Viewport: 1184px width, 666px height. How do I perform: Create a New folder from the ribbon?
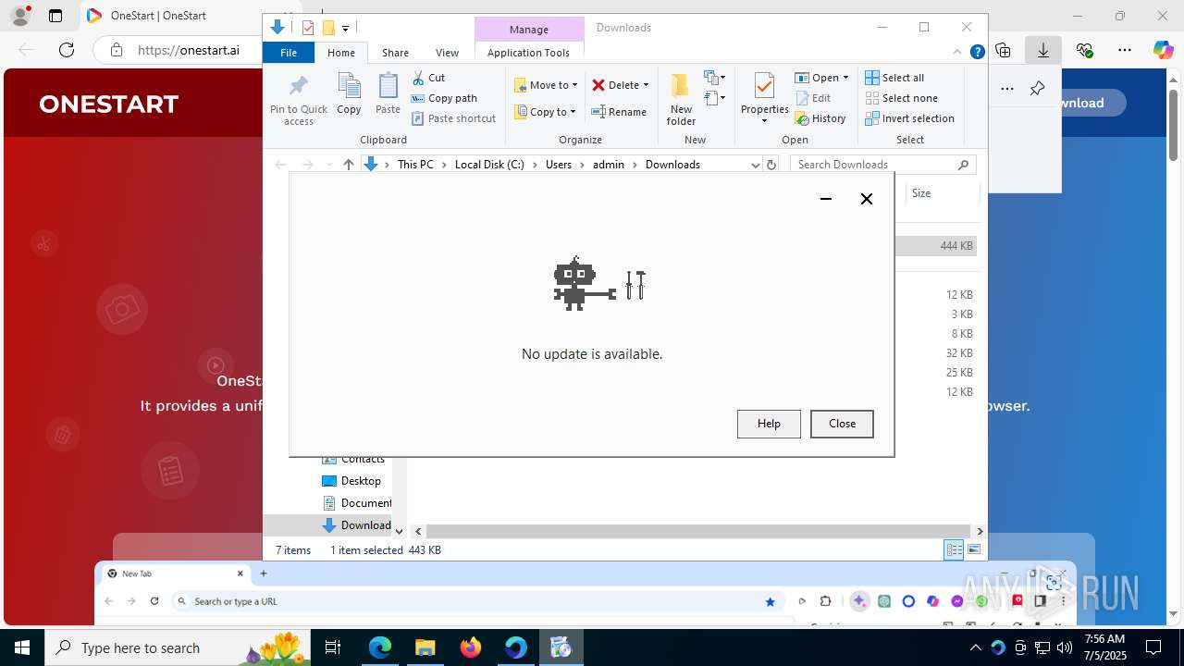681,99
